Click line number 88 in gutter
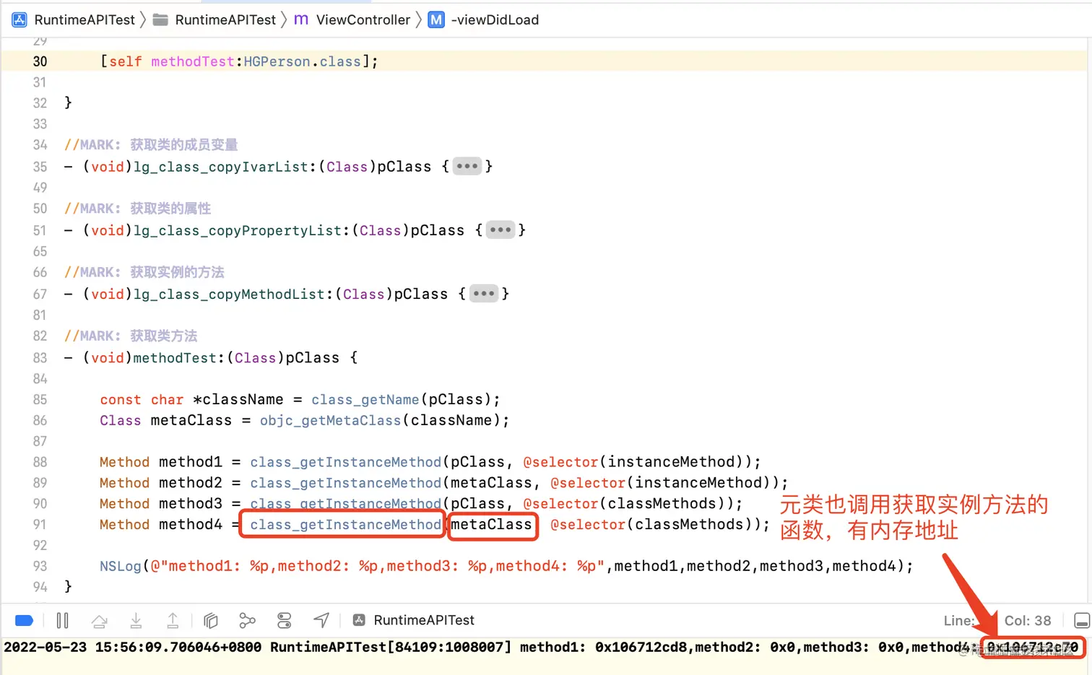This screenshot has height=675, width=1092. [x=40, y=462]
